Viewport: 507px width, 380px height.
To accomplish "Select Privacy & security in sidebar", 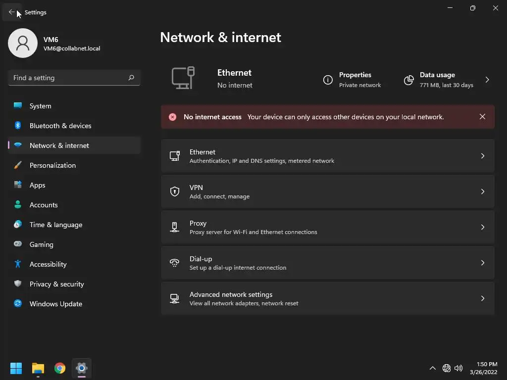I will click(x=56, y=284).
